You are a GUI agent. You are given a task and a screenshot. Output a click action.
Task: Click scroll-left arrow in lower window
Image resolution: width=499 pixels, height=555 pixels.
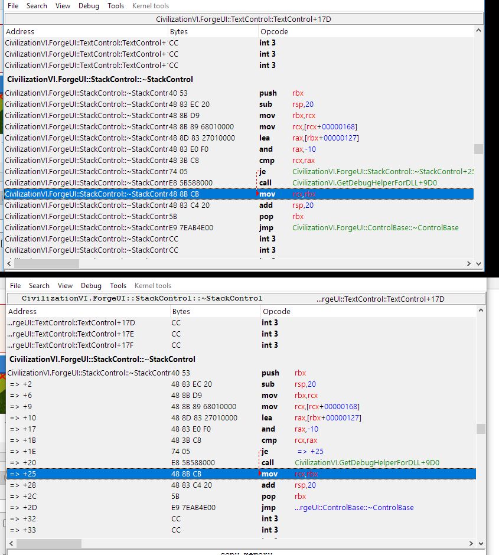coord(11,543)
